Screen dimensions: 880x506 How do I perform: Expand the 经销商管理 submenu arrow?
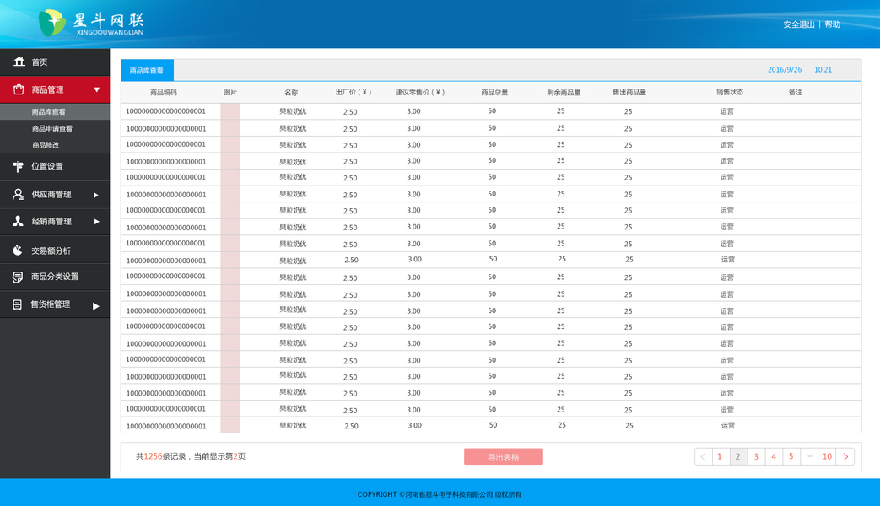96,222
